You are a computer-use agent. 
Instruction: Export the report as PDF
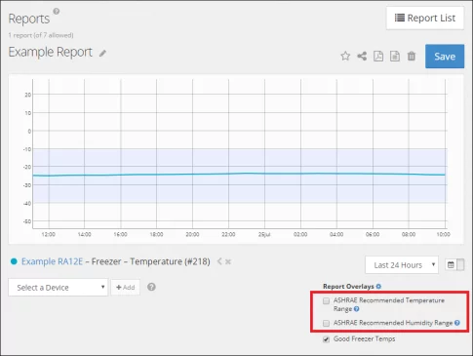pos(378,57)
